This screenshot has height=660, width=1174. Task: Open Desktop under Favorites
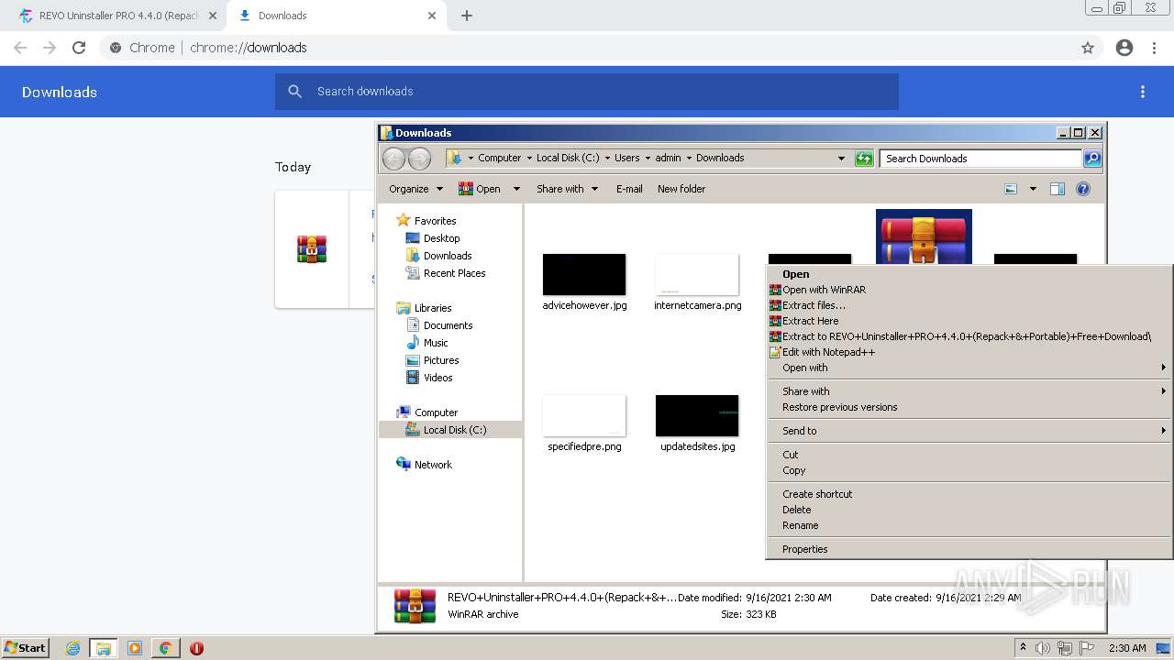[441, 238]
